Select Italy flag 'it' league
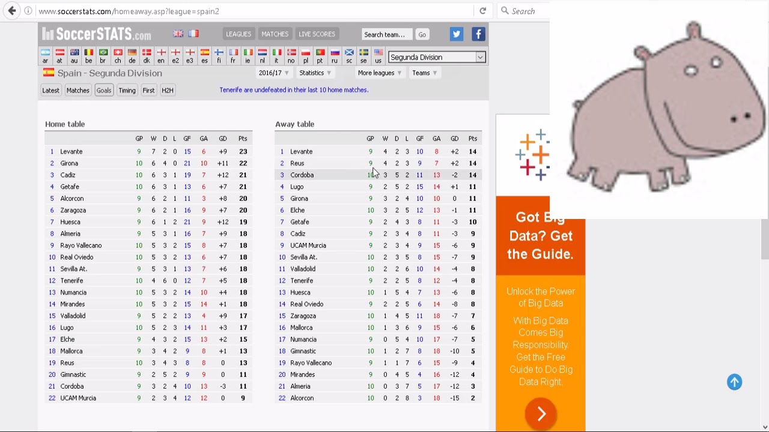This screenshot has width=769, height=432. (276, 56)
